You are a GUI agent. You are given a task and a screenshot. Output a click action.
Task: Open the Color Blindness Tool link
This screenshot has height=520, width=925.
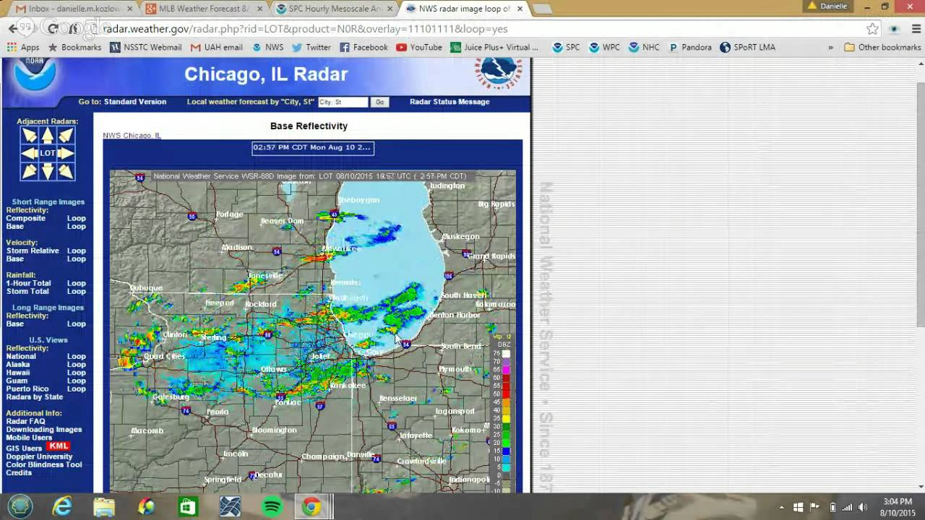click(x=44, y=464)
